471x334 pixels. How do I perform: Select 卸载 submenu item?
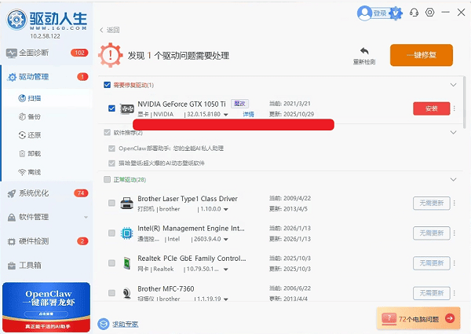pyautogui.click(x=46, y=154)
